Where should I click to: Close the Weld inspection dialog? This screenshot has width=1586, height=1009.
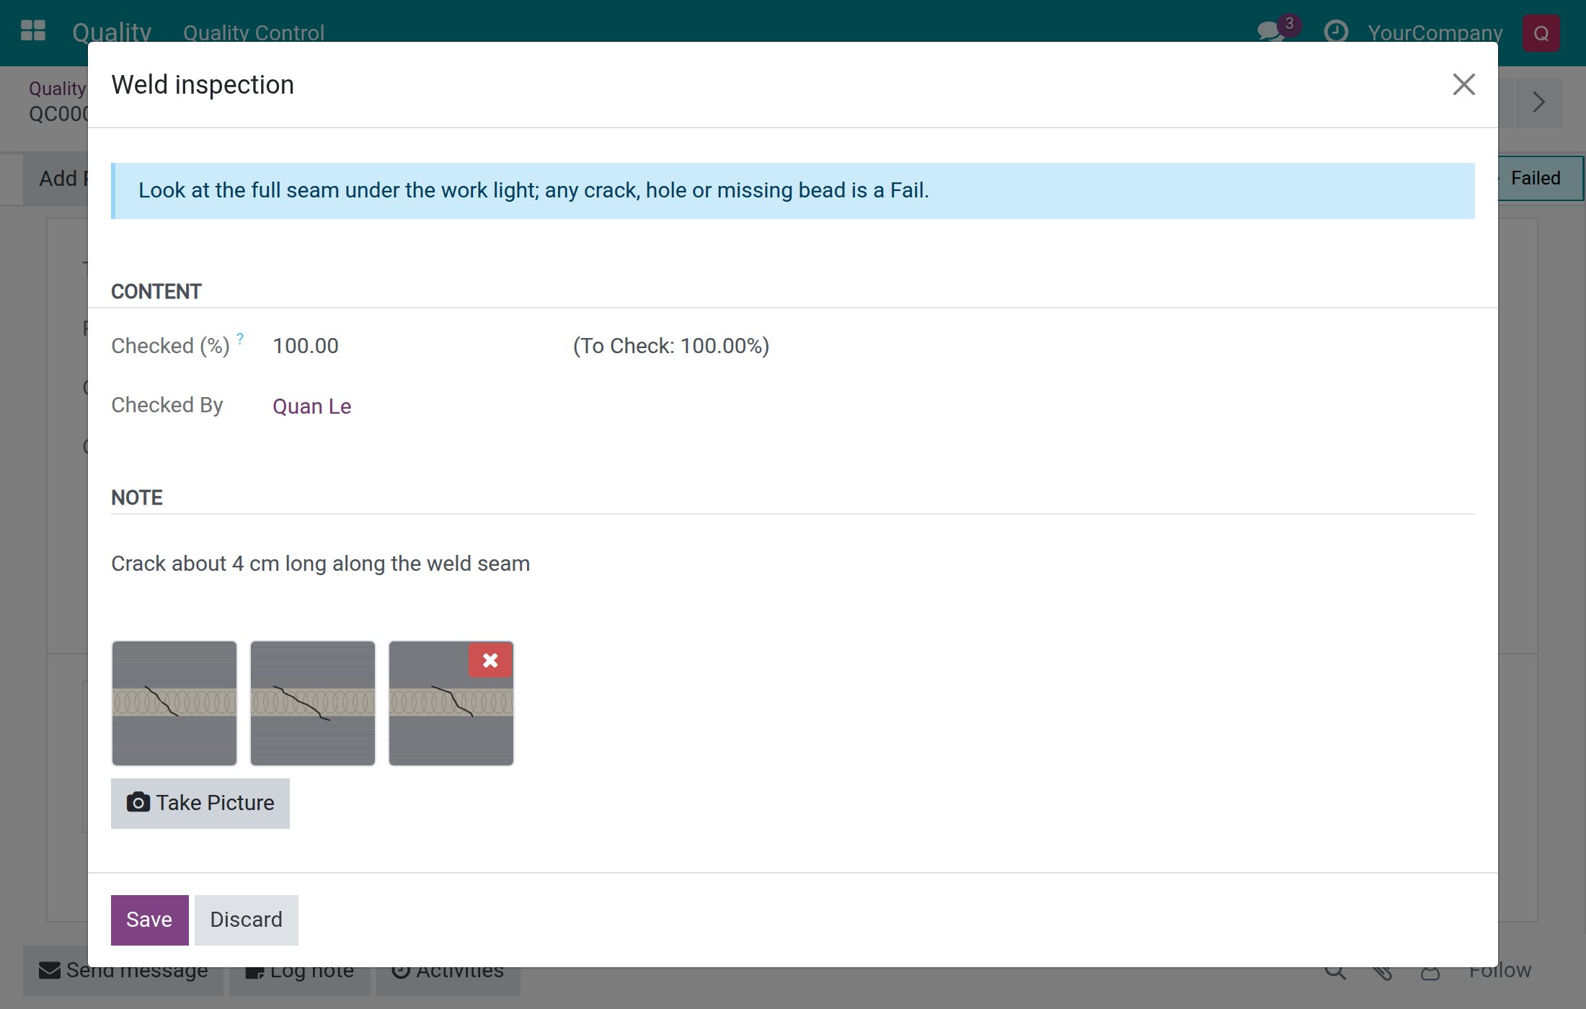coord(1463,84)
